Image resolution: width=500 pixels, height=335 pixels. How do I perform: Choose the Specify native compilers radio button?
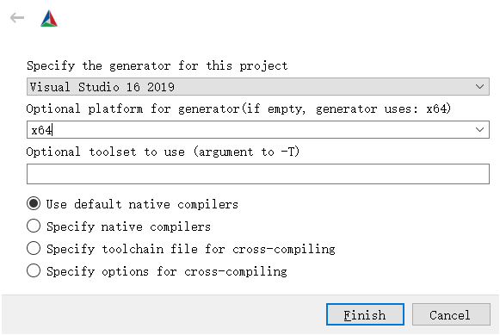point(34,226)
